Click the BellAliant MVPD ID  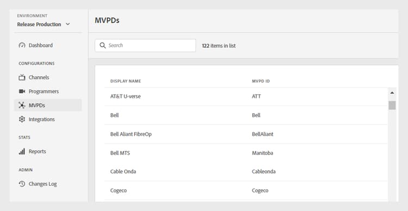pos(263,134)
